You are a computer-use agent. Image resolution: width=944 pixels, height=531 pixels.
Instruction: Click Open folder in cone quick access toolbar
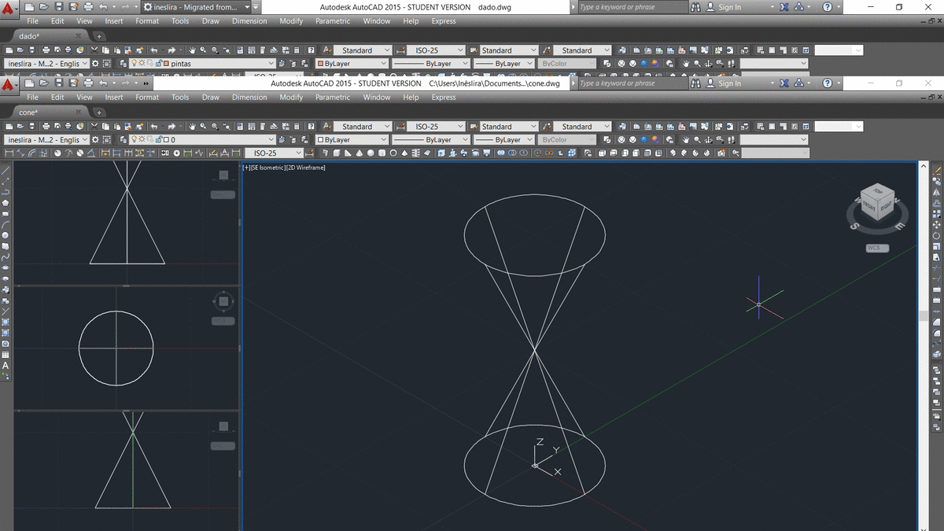point(44,83)
